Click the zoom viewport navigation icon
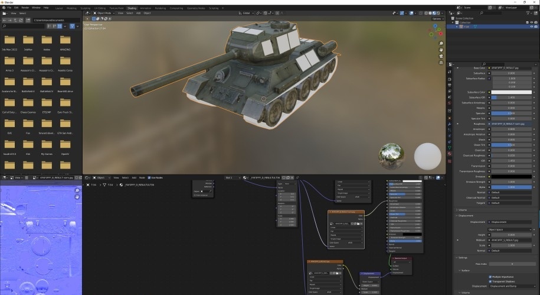 (x=441, y=44)
